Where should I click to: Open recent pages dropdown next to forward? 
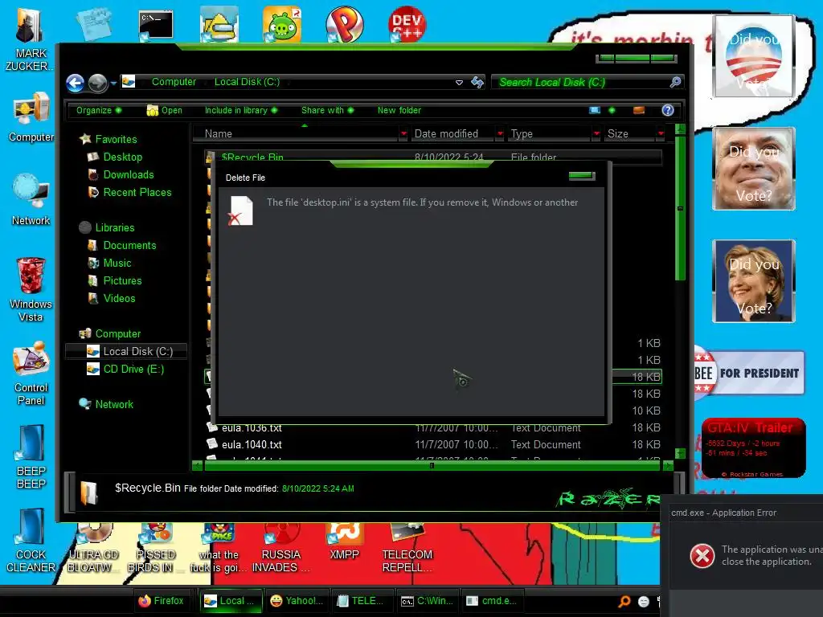(x=113, y=83)
